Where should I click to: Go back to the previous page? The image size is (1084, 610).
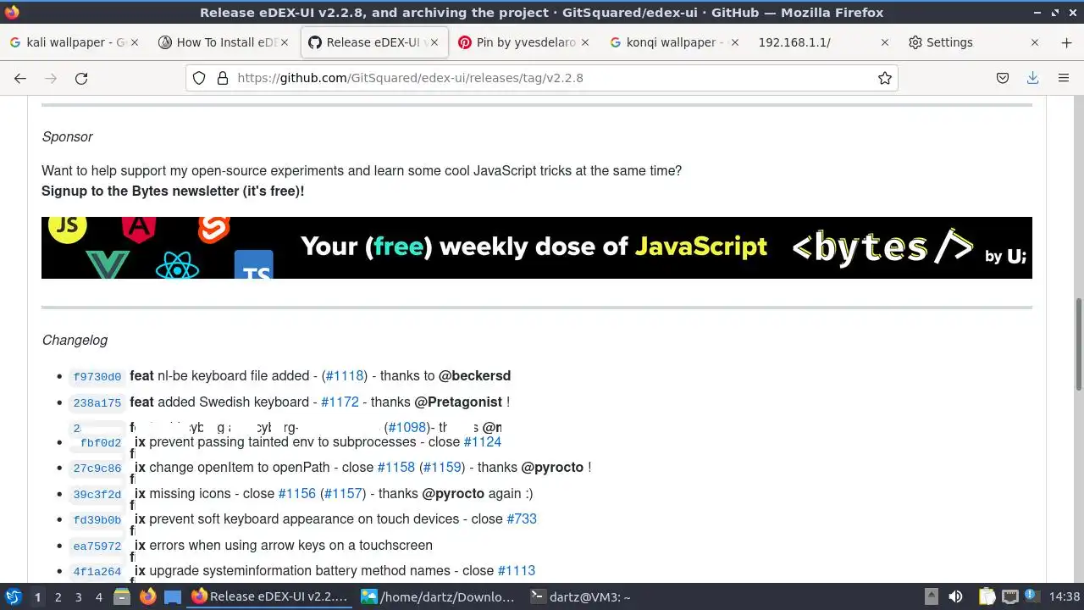20,78
